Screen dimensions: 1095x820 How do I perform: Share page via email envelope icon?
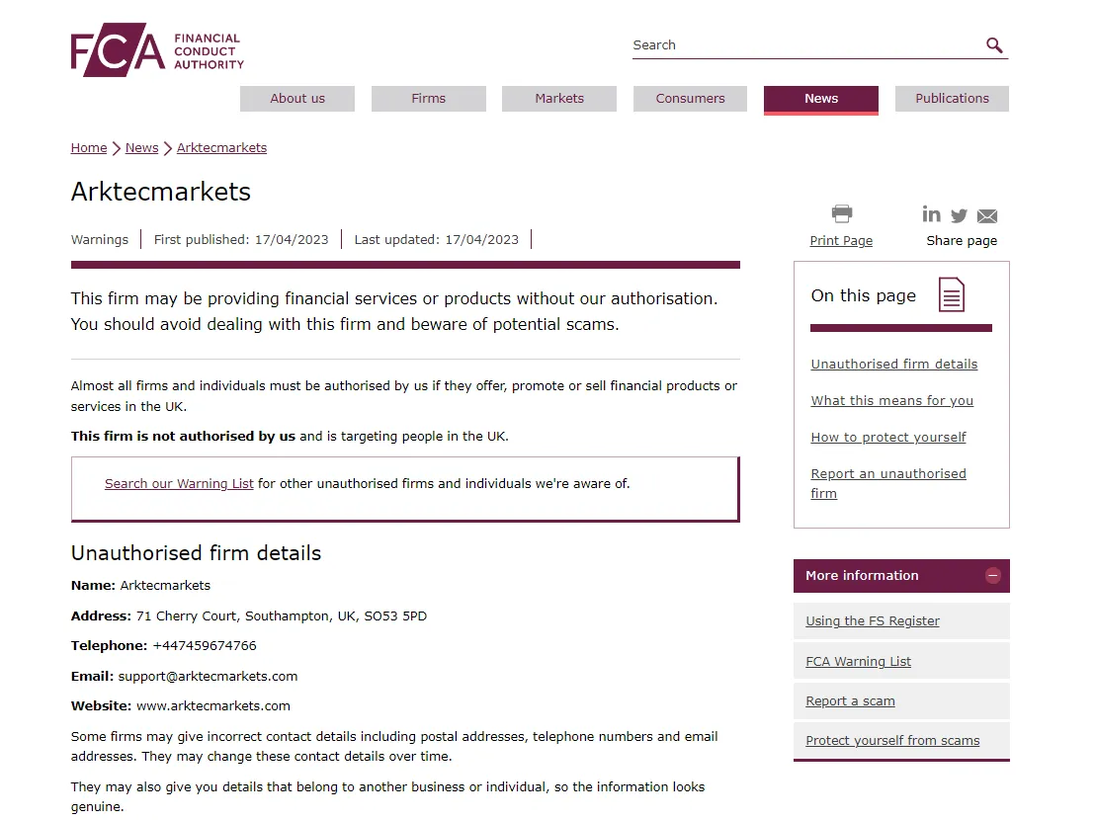[x=986, y=216]
